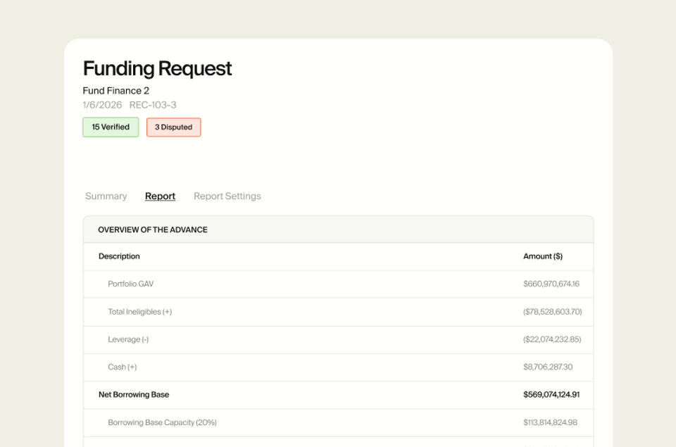676x447 pixels.
Task: Select the Report tab
Action: (x=160, y=196)
